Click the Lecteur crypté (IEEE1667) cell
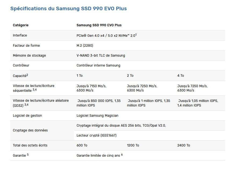This screenshot has width=235, height=169. coord(96,135)
